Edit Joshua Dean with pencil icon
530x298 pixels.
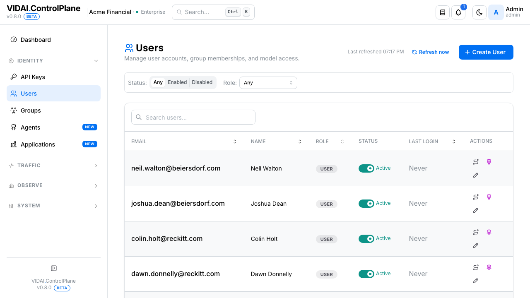click(x=476, y=210)
